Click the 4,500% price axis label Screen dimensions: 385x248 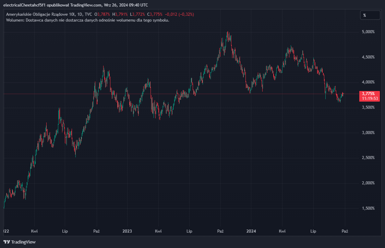tap(368, 57)
